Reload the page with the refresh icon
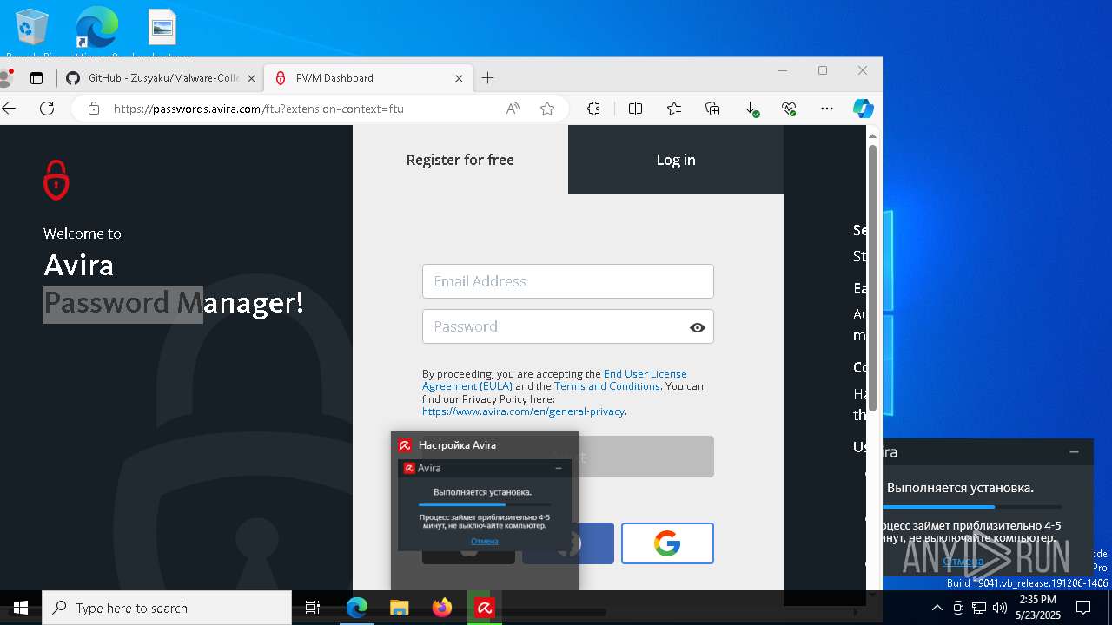Screen dimensions: 1112x625 (x=47, y=109)
